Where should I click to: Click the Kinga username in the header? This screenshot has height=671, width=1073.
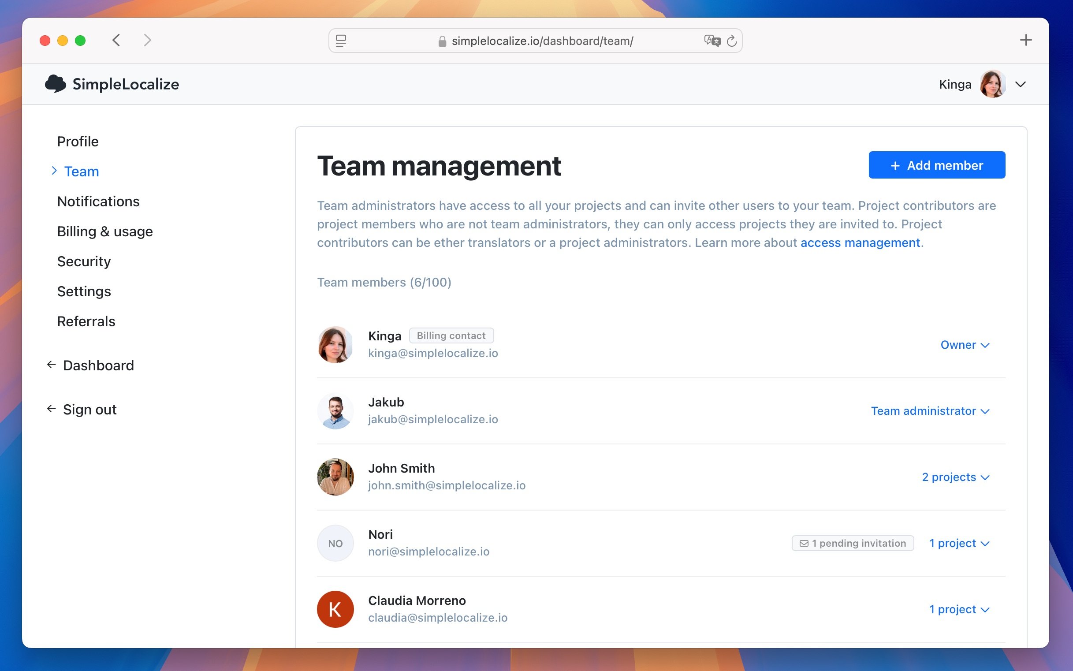955,84
